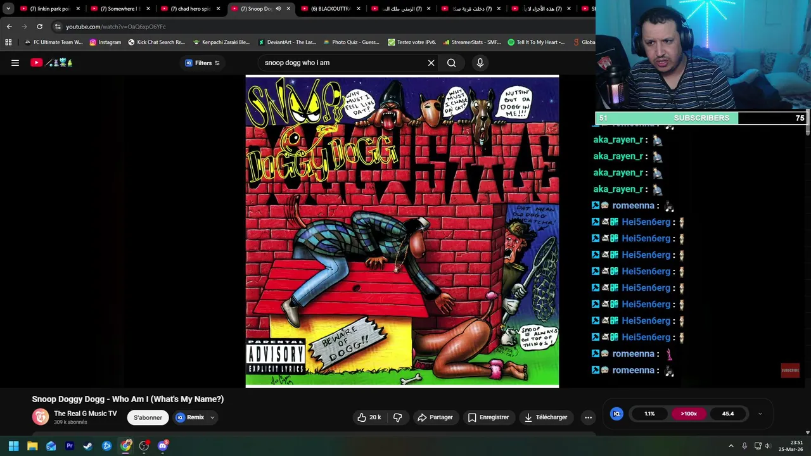
Task: Switch to linkin park tab
Action: point(50,9)
